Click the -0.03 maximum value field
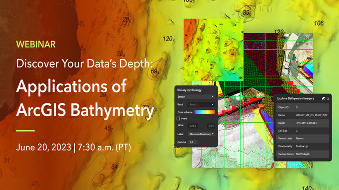This screenshot has height=190, width=339. click(210, 126)
